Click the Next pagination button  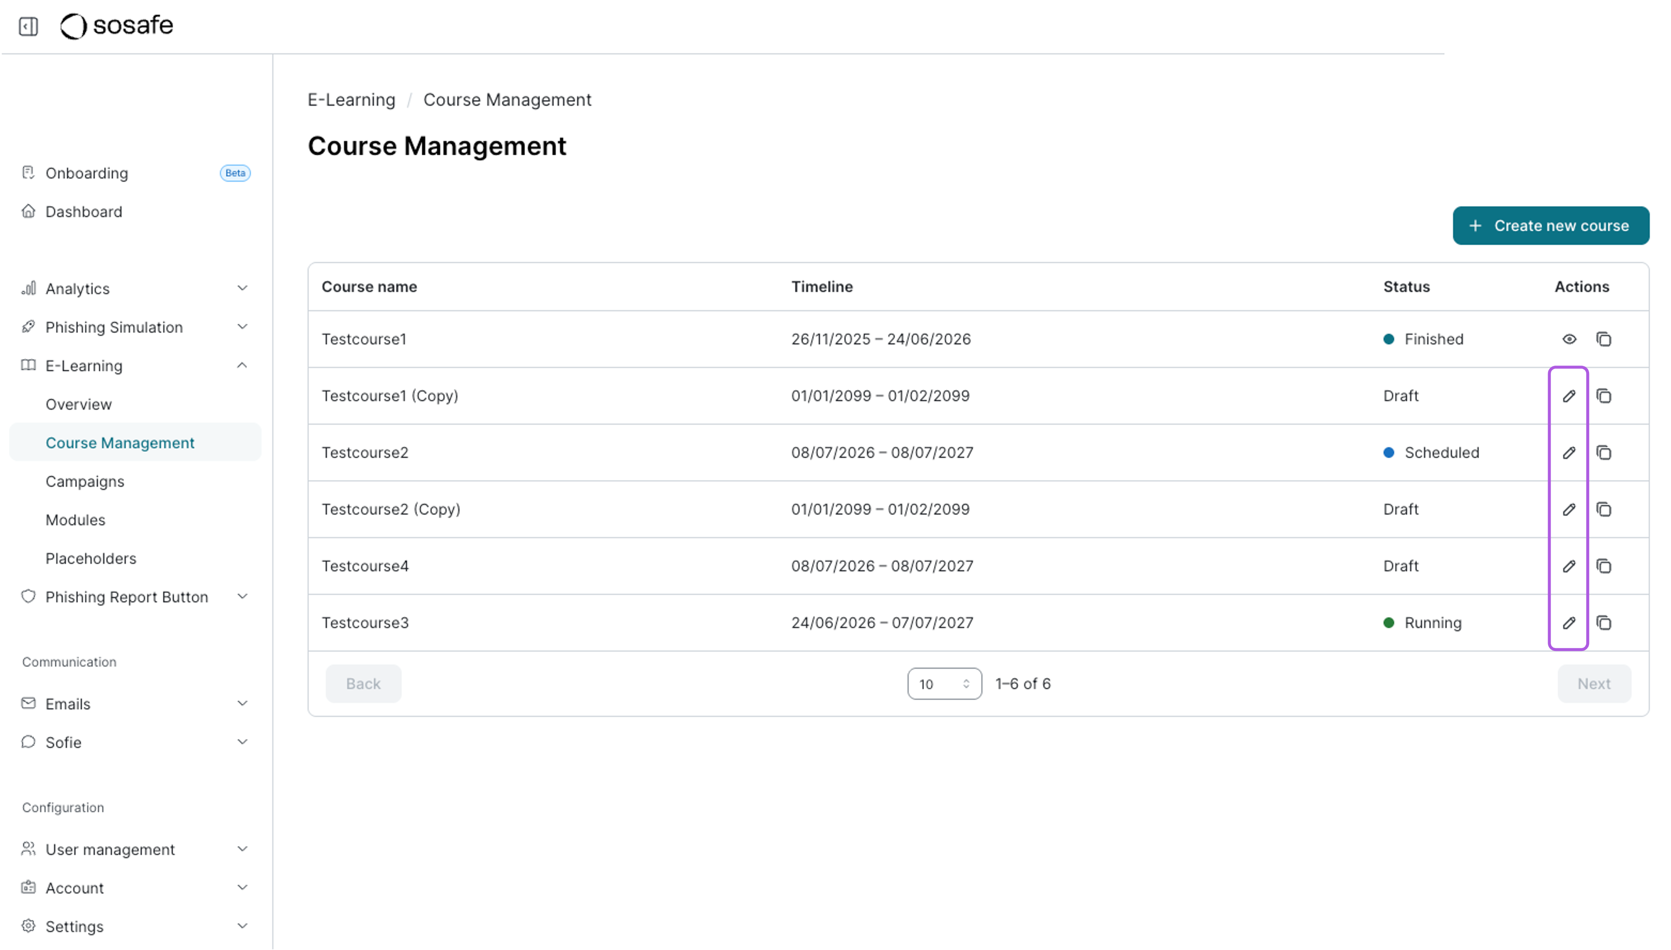pyautogui.click(x=1593, y=684)
